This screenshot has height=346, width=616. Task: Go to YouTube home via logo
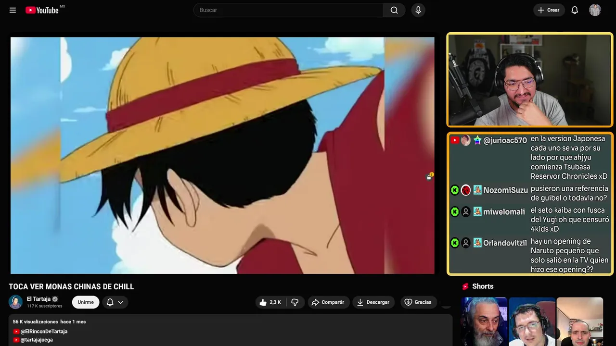click(42, 10)
